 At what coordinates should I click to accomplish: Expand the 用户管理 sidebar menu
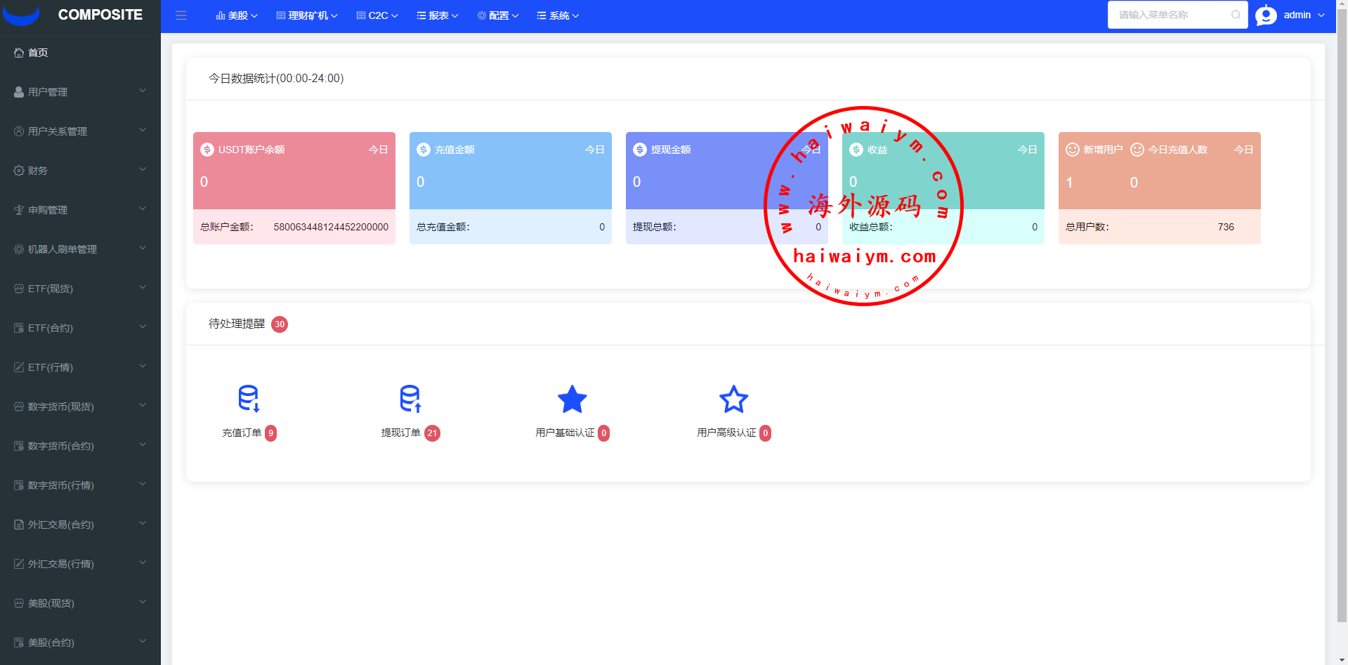80,92
